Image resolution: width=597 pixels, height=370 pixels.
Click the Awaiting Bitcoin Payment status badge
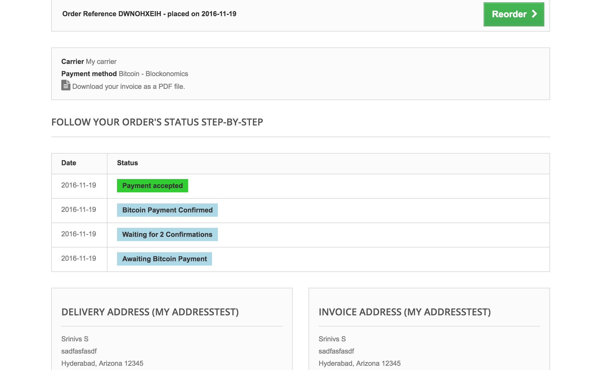(164, 259)
